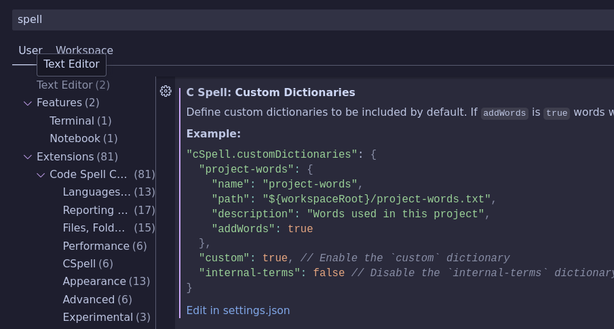Select the CSpell subcategory
The image size is (614, 329).
pyautogui.click(x=79, y=264)
